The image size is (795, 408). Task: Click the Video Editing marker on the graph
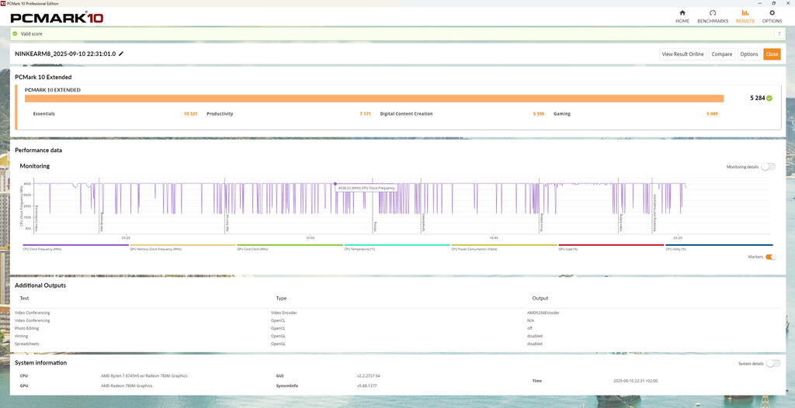pyautogui.click(x=622, y=223)
